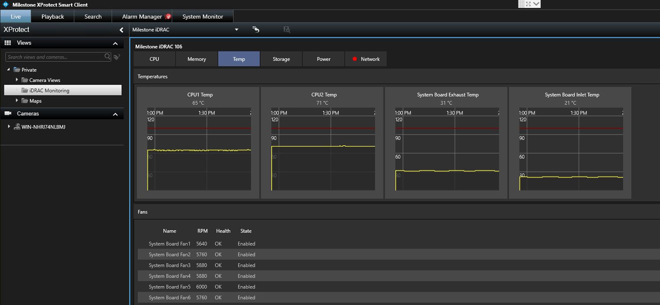Select the System Board Fan2 row name
The width and height of the screenshot is (660, 305).
[170, 254]
